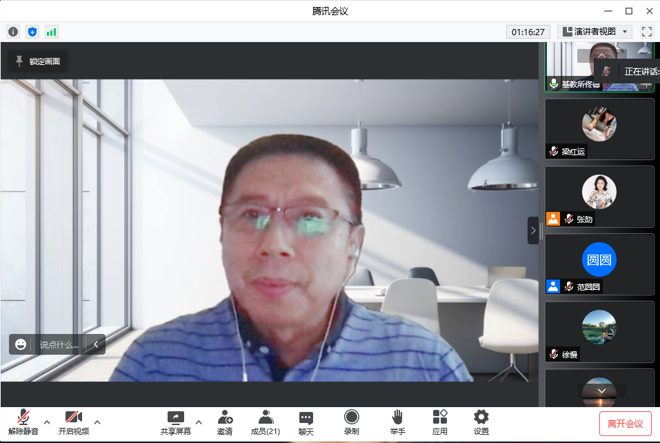Start recording with 录制

(x=351, y=422)
